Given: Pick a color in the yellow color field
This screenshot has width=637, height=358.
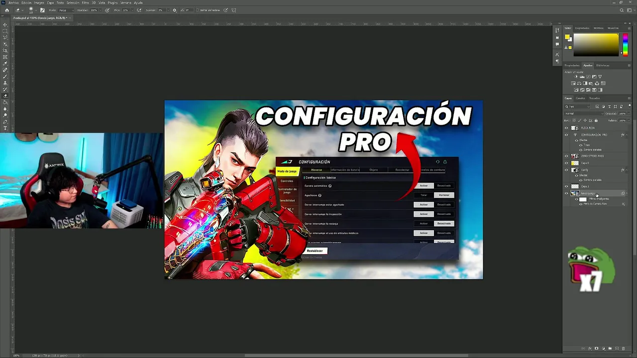Looking at the screenshot, I should coord(596,45).
